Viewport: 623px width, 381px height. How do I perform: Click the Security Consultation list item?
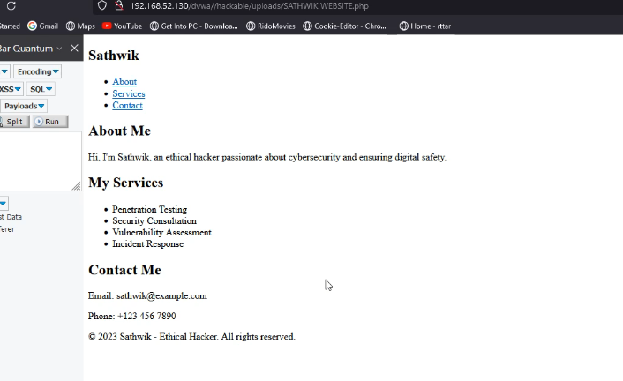(x=154, y=220)
